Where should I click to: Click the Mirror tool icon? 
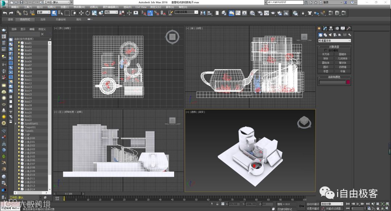(x=203, y=13)
